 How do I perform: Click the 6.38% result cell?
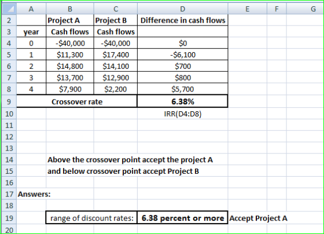pyautogui.click(x=183, y=101)
